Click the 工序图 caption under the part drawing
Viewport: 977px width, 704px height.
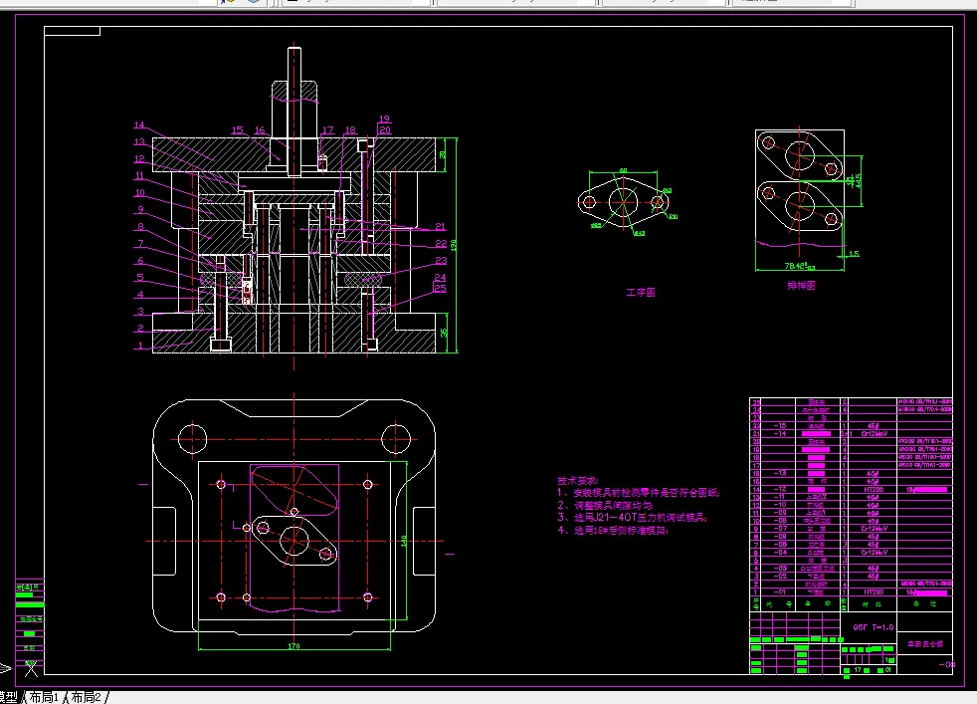[641, 292]
